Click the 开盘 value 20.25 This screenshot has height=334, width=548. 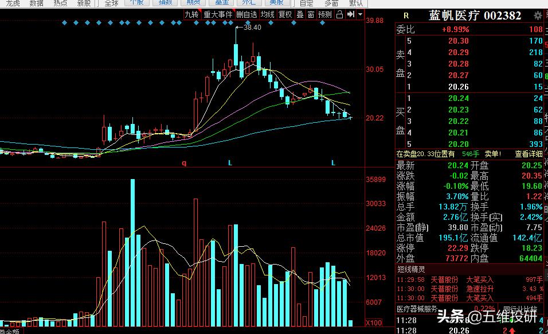(x=532, y=165)
